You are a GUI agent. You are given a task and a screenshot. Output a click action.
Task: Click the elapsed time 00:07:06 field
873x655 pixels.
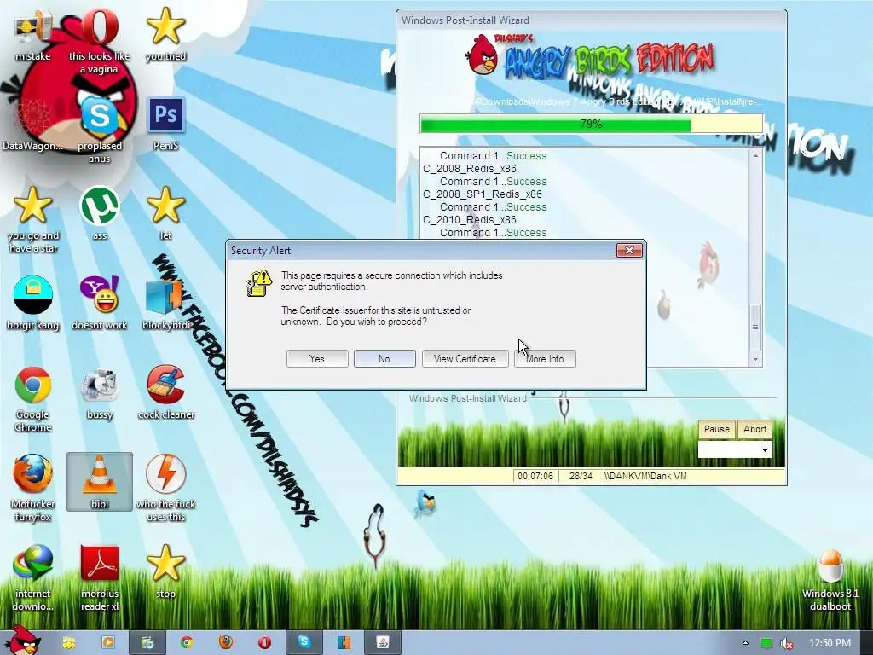coord(535,476)
